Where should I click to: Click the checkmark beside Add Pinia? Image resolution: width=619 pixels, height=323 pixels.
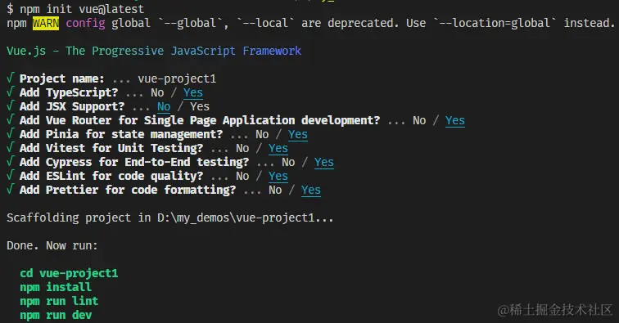click(11, 133)
